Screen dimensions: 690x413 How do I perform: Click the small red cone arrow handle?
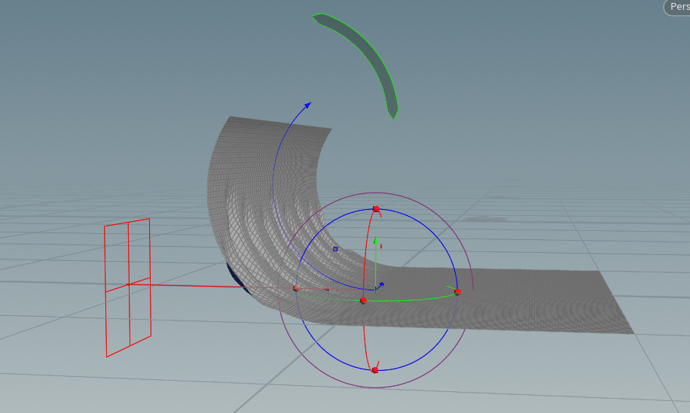coord(326,290)
